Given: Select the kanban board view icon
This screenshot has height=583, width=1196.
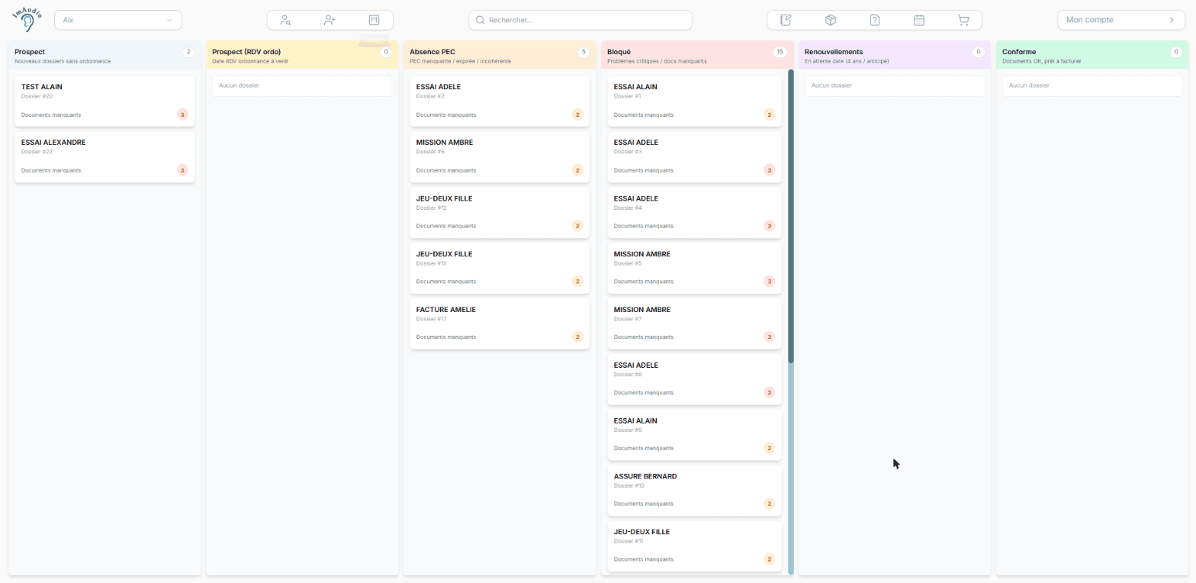Looking at the screenshot, I should [374, 20].
